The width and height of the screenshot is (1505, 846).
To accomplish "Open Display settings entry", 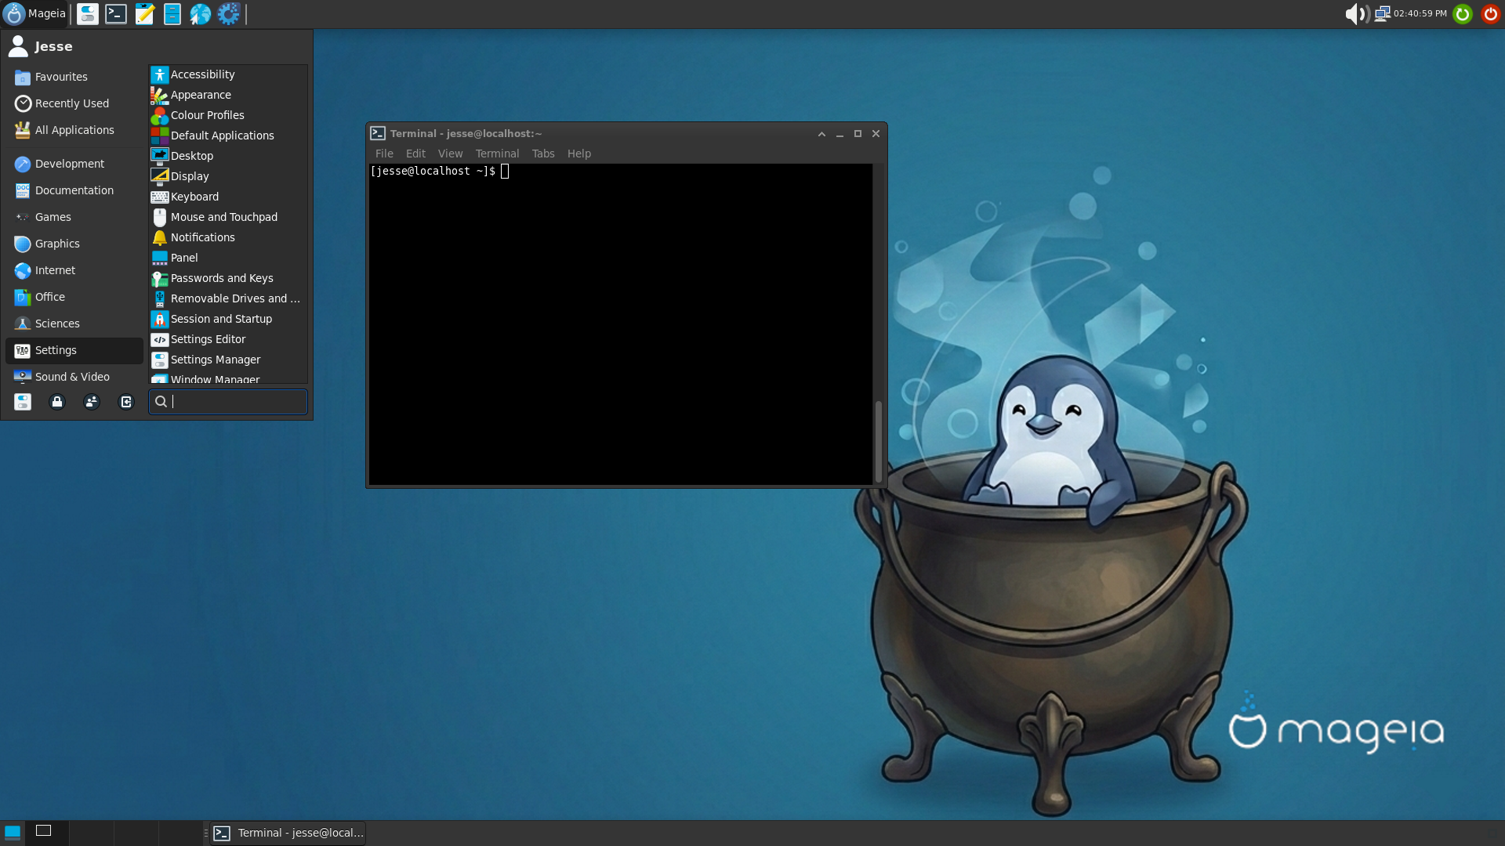I will pos(228,176).
